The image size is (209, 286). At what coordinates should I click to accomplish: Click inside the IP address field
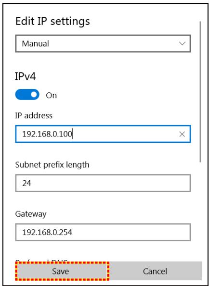tap(103, 134)
